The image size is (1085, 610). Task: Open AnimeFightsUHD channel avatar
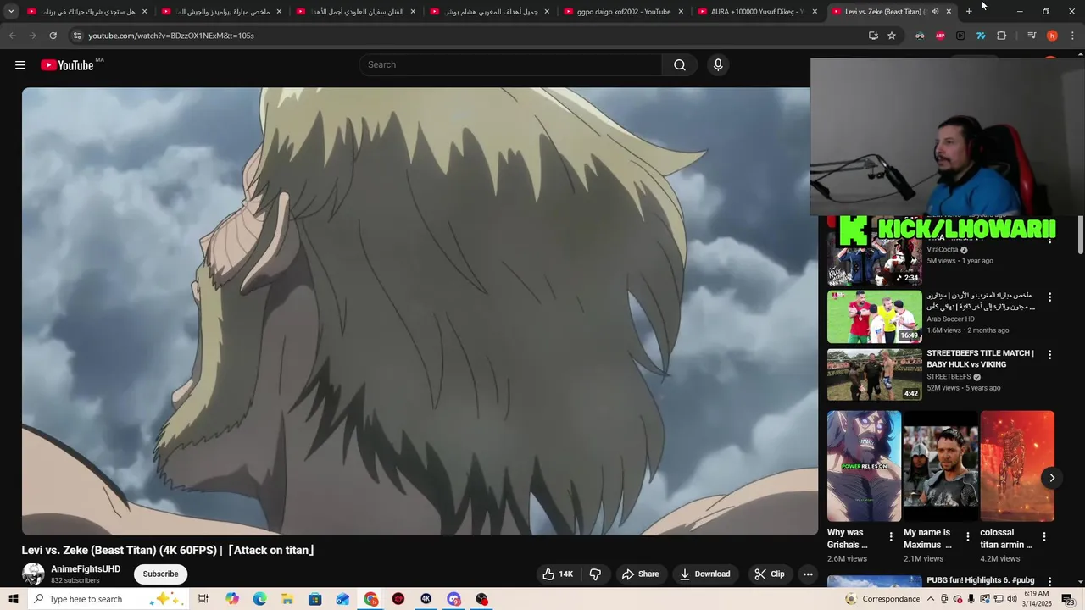point(33,574)
